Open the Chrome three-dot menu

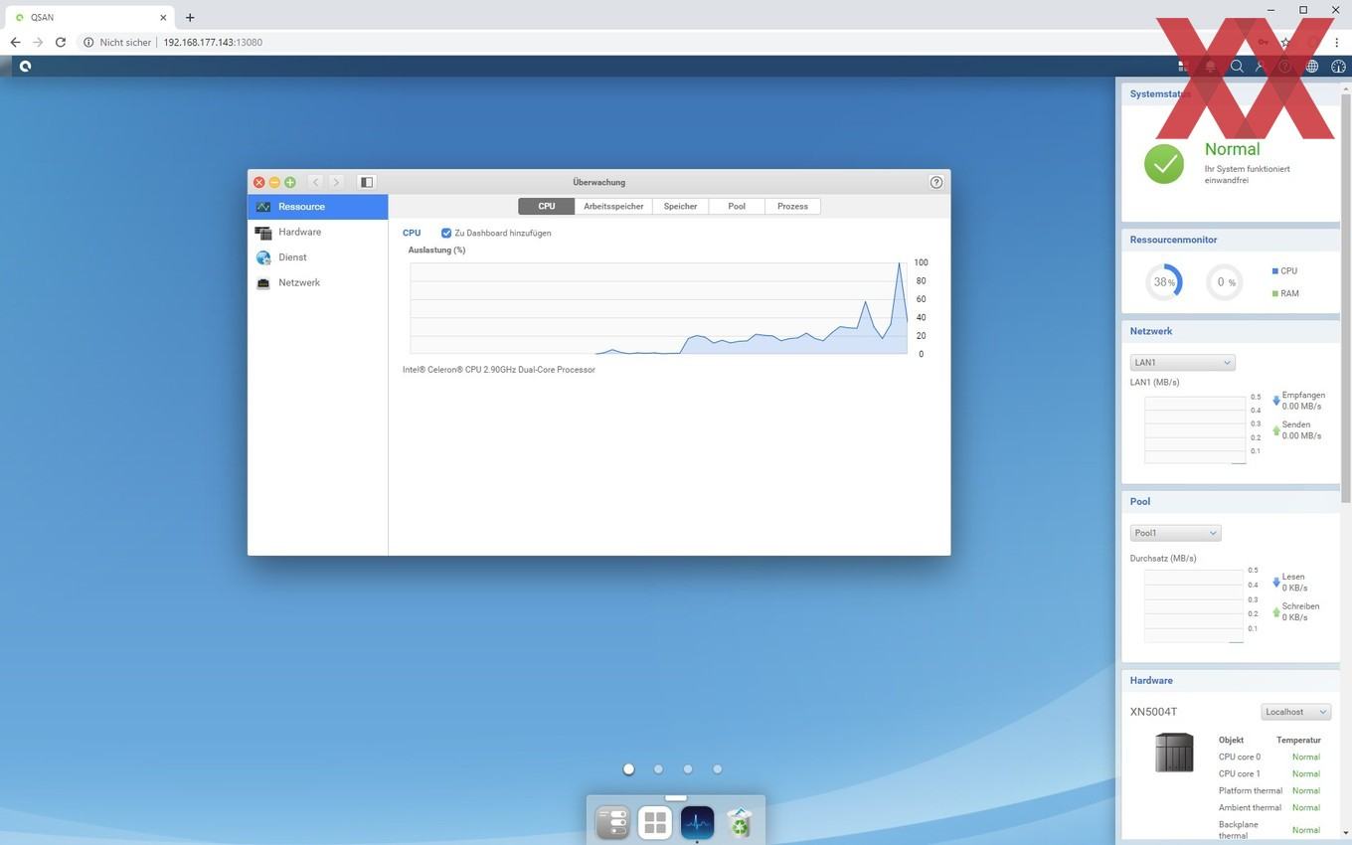[x=1337, y=42]
